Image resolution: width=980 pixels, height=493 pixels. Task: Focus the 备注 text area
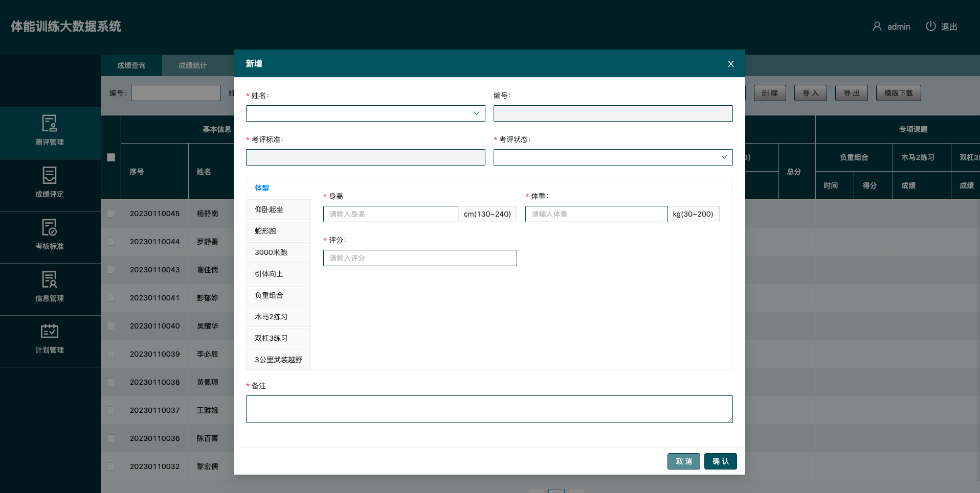point(489,409)
